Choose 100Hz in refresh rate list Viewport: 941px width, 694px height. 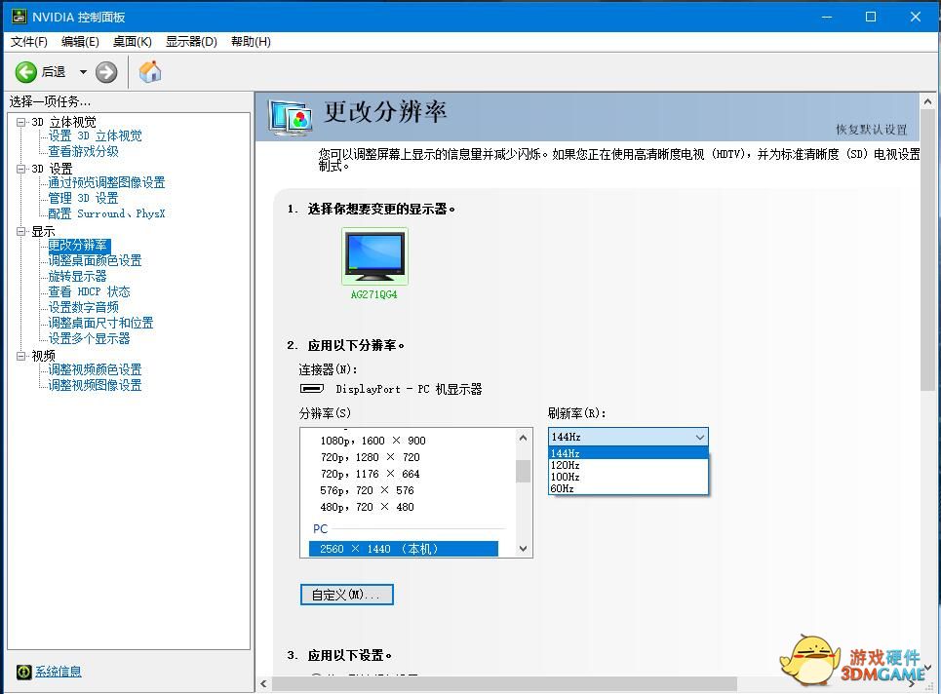pyautogui.click(x=628, y=477)
